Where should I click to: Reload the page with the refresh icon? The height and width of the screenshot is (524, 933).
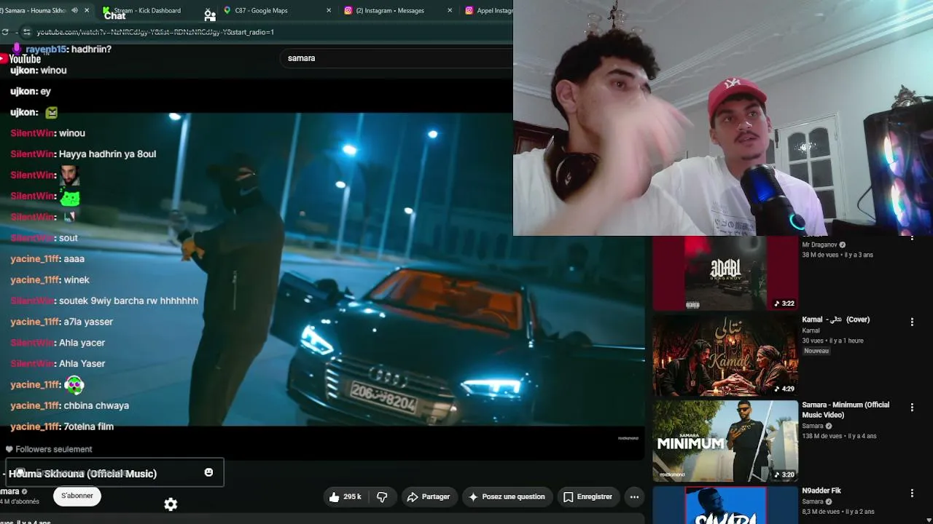pos(5,32)
